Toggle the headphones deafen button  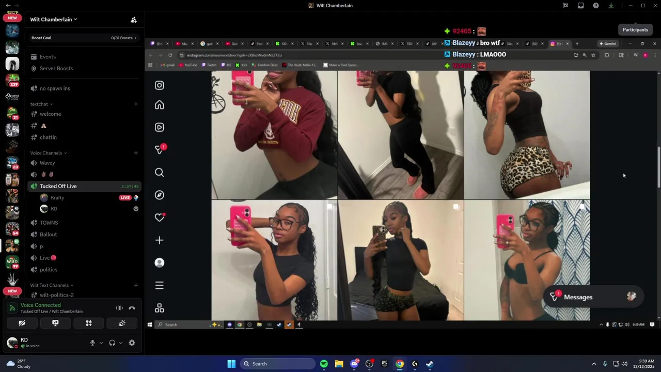(x=112, y=343)
